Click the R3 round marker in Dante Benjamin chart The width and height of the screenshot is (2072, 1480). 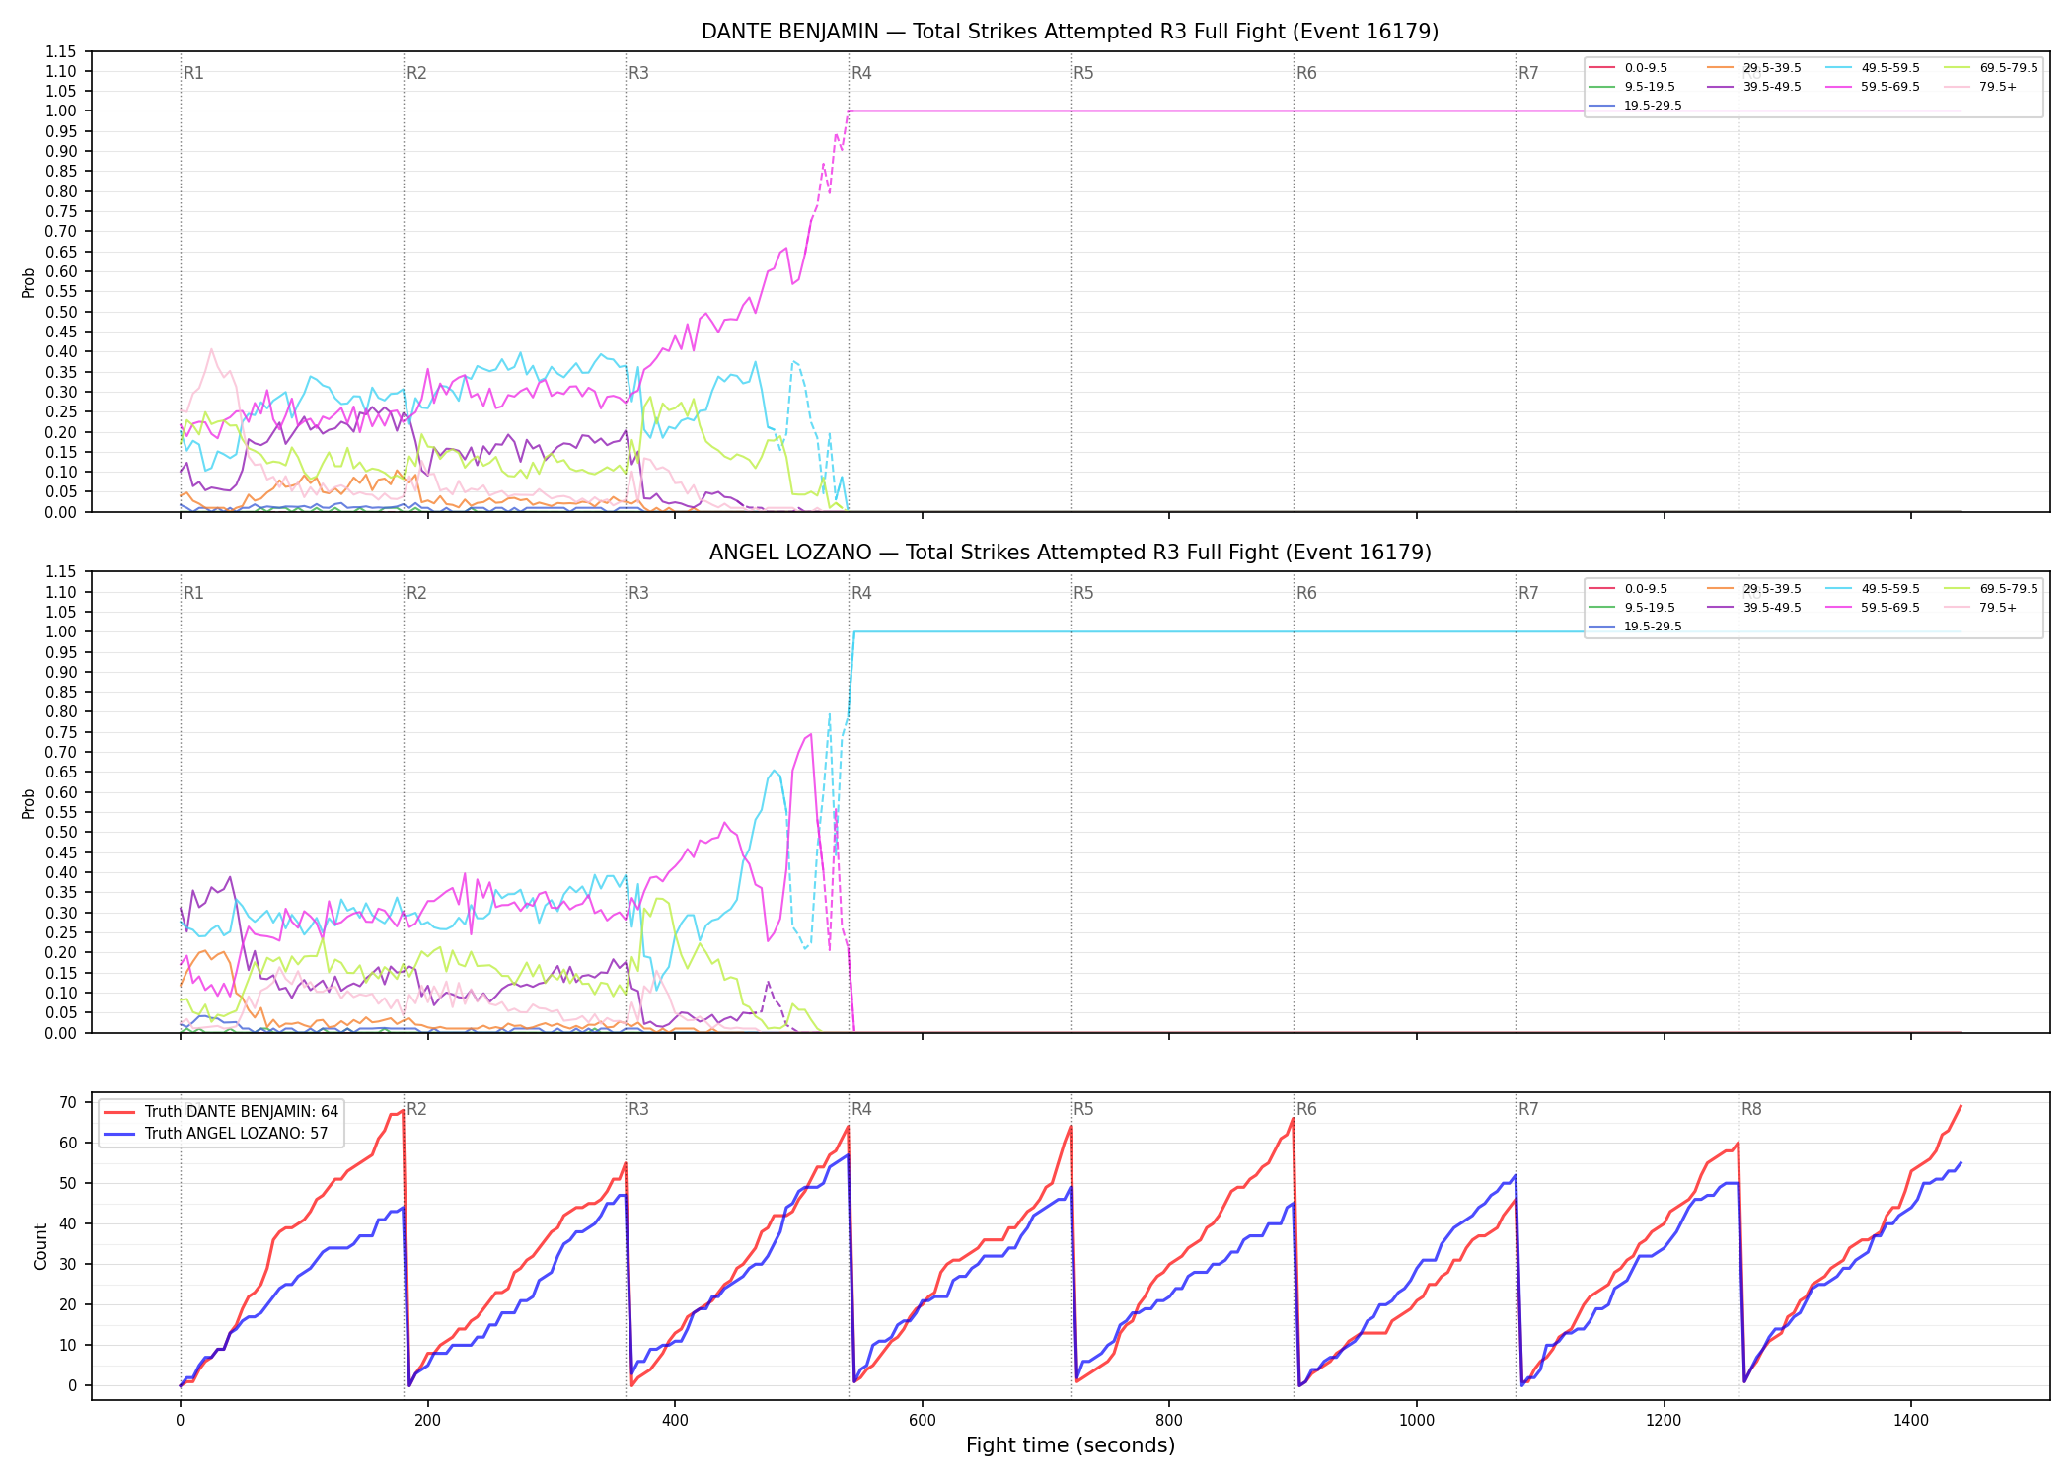click(x=638, y=73)
